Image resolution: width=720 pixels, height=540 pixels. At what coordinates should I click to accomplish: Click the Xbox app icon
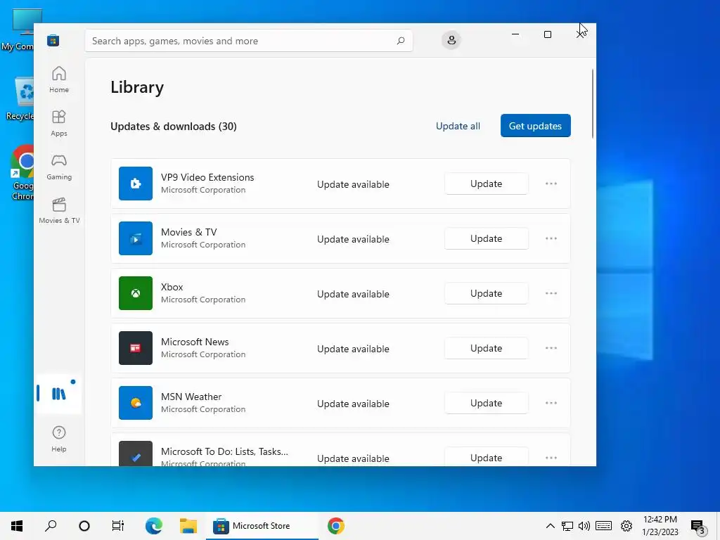(x=136, y=293)
